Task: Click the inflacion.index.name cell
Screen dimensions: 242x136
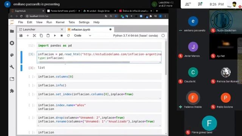Action: pos(99,107)
